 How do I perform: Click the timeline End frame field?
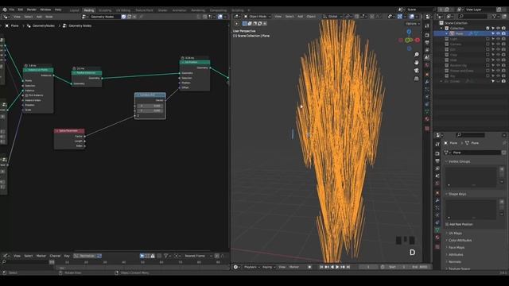click(420, 267)
